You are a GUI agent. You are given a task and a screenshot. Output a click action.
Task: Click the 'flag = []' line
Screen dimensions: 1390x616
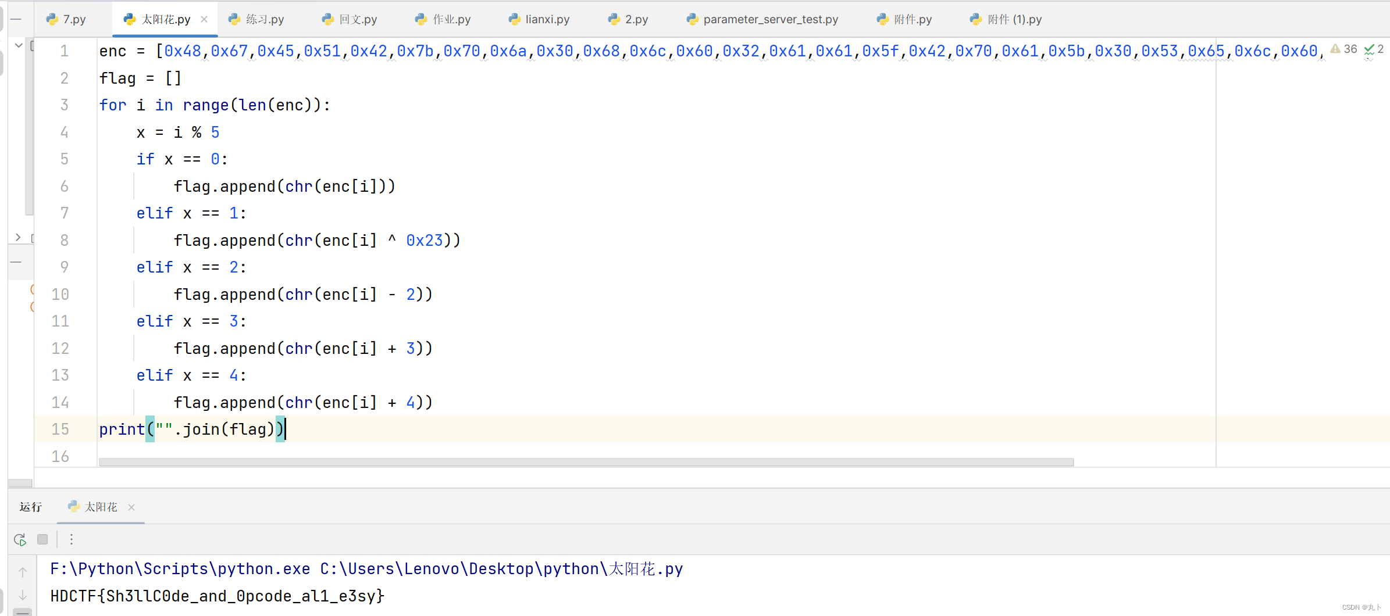point(140,78)
